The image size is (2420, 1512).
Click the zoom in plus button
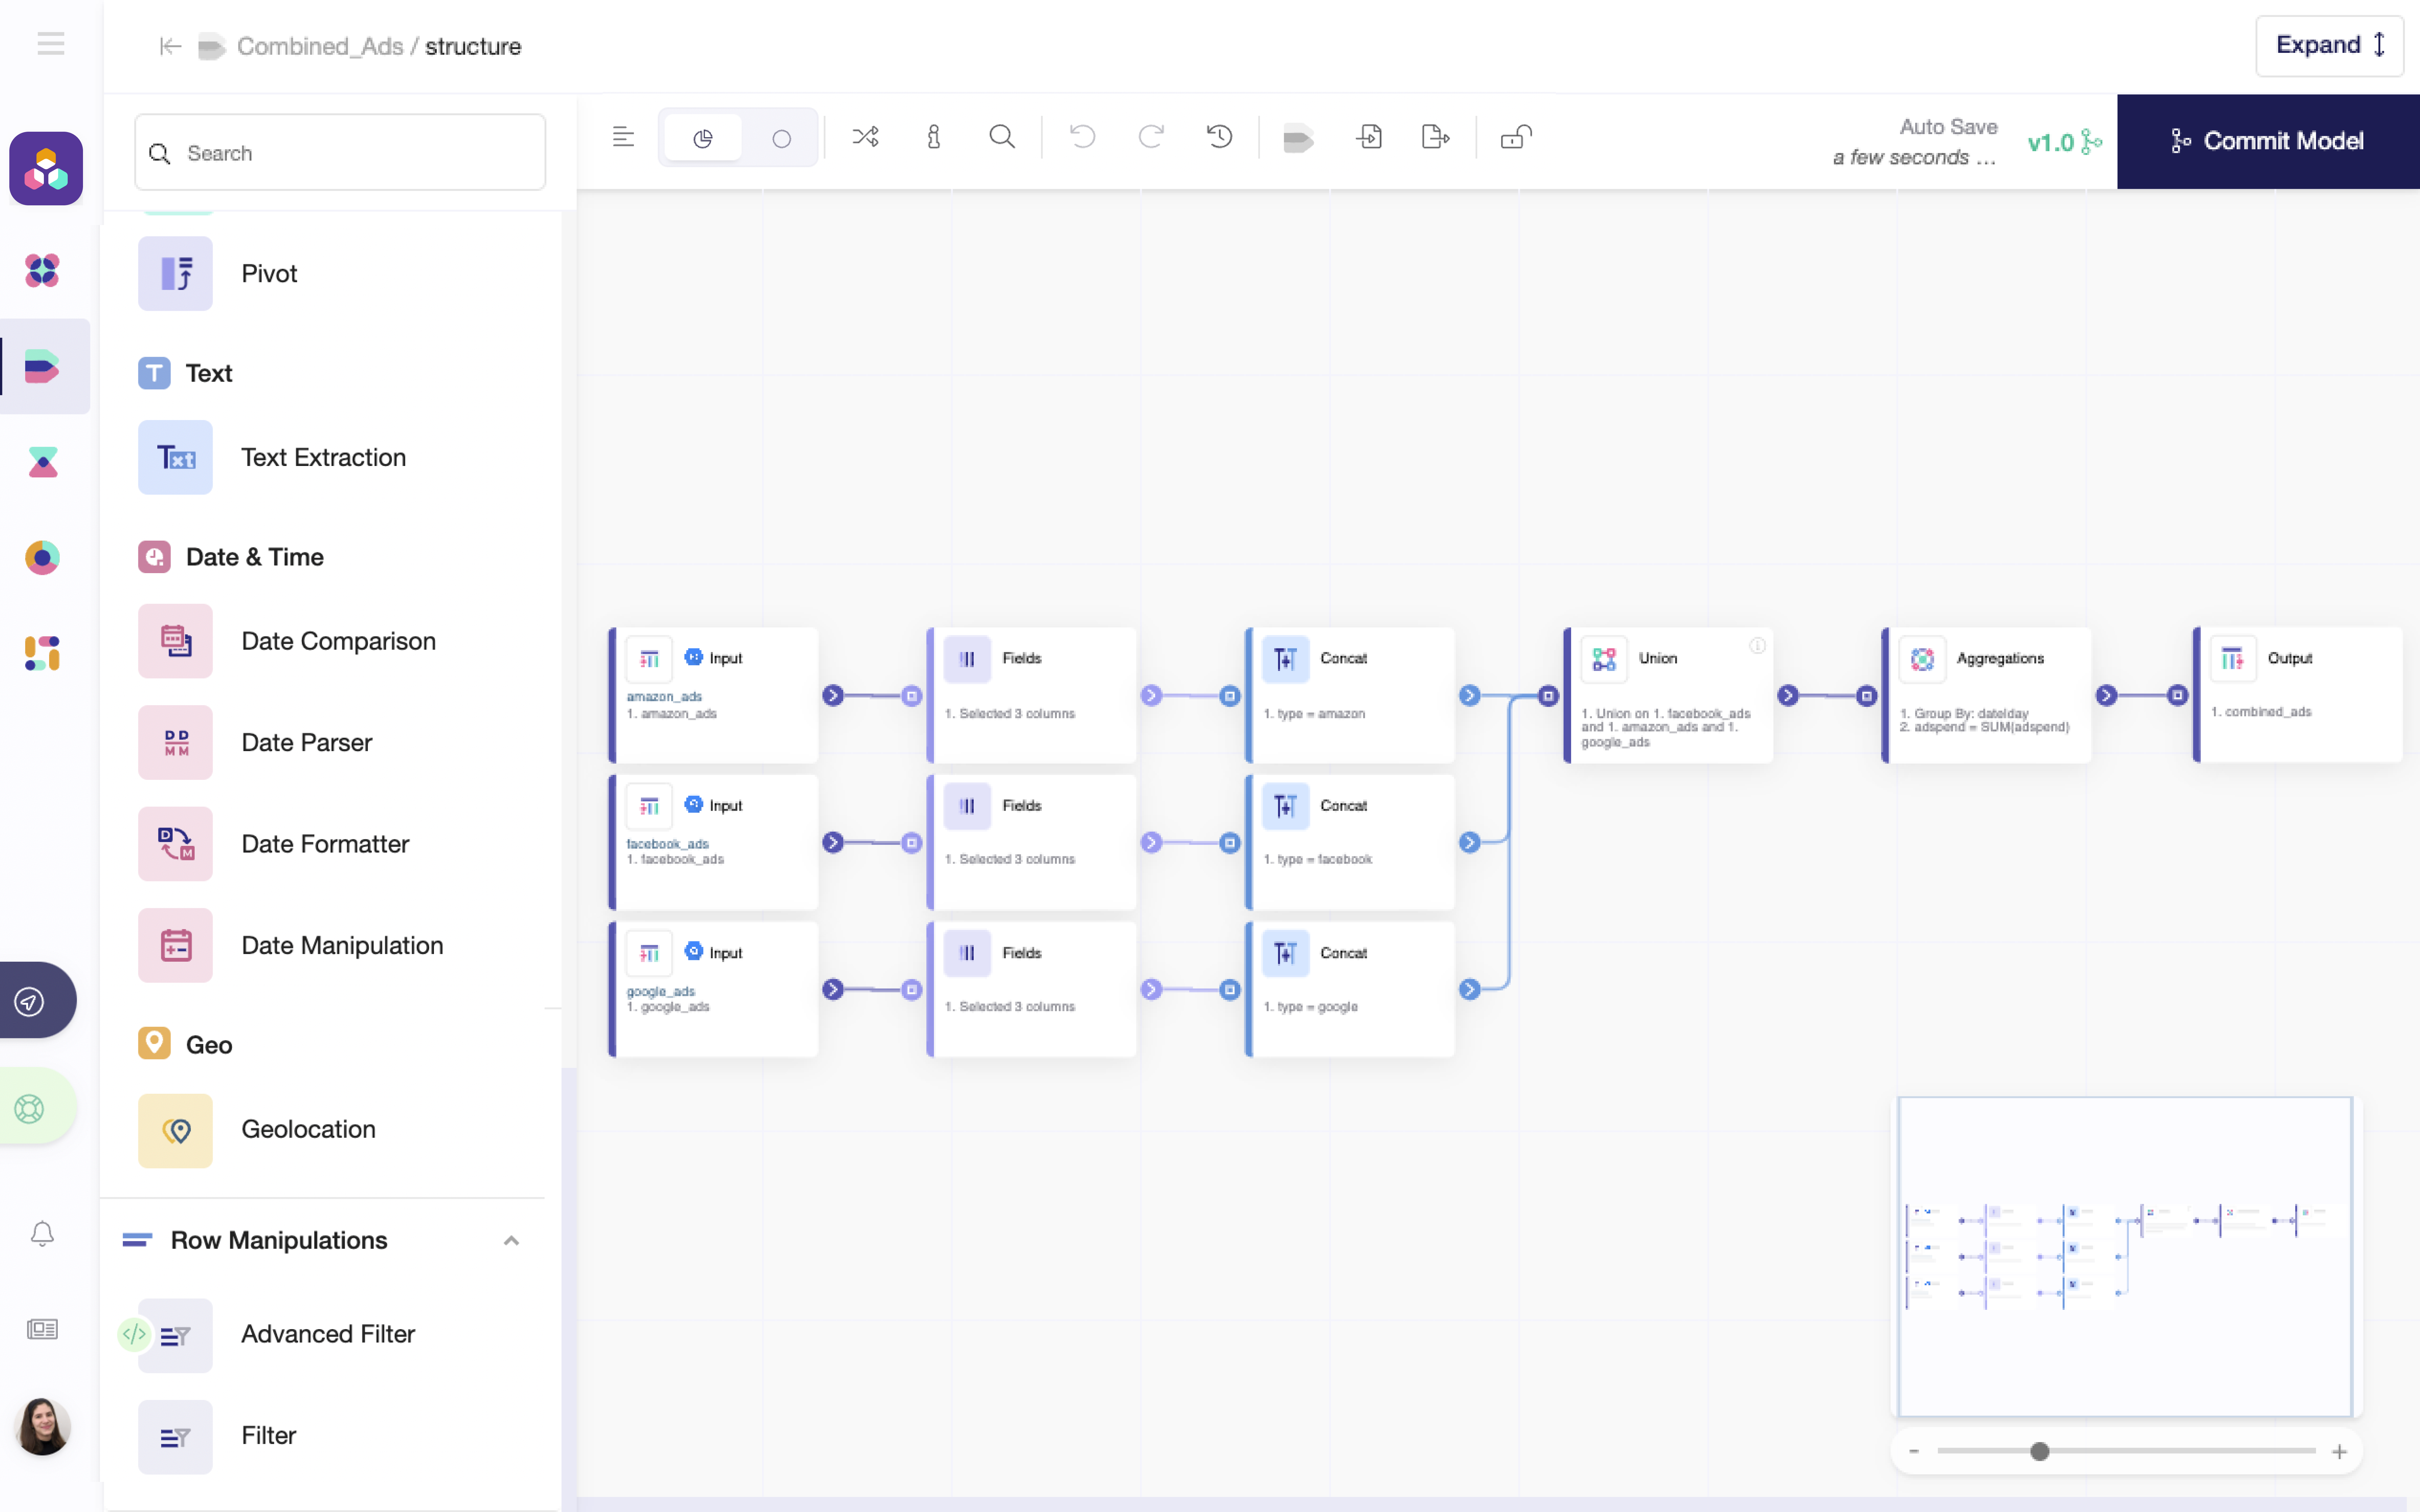click(2339, 1451)
